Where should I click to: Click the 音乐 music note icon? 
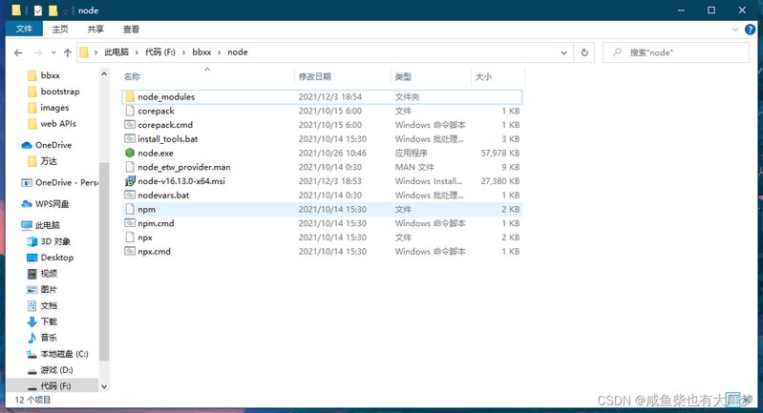point(32,338)
